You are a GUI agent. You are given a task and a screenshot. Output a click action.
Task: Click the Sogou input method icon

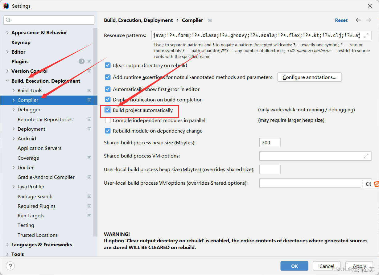click(x=376, y=184)
